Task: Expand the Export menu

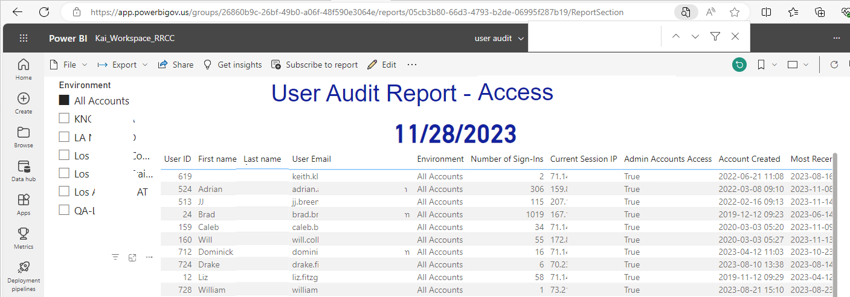Action: click(x=123, y=65)
